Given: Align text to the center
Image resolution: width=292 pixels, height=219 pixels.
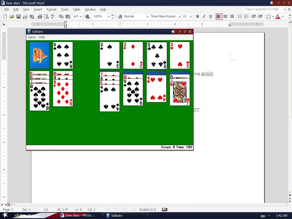Looking at the screenshot, I should [x=225, y=17].
